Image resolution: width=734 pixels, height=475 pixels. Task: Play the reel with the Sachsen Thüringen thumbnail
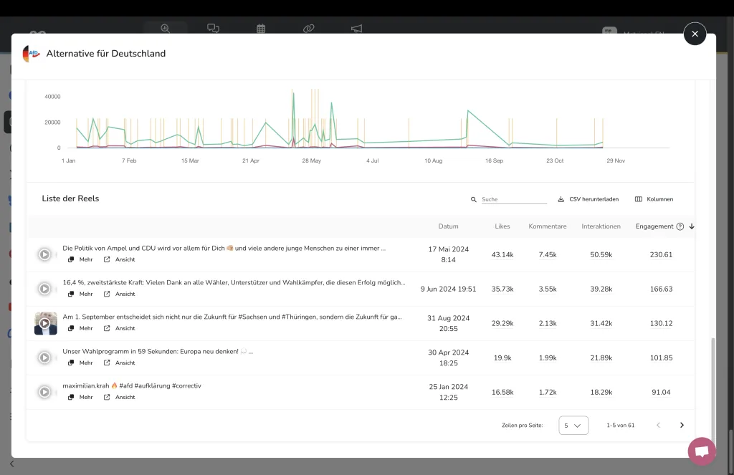pos(45,323)
